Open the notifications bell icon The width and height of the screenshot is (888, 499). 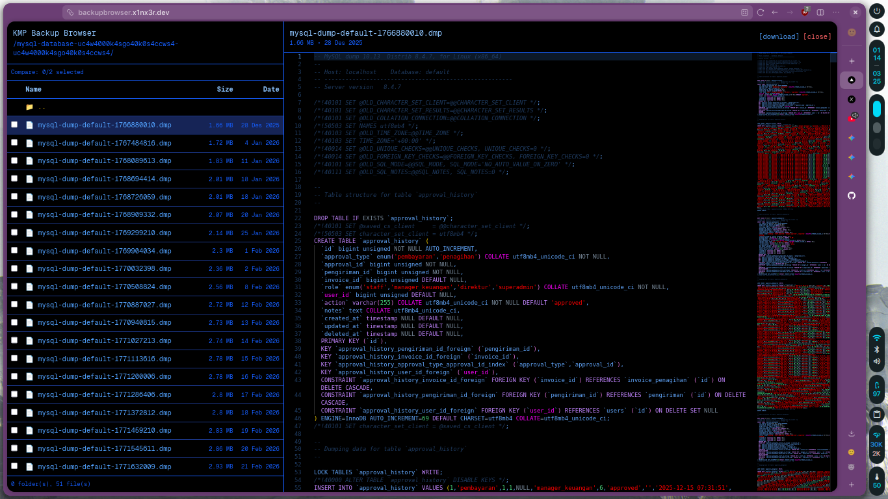pos(876,30)
